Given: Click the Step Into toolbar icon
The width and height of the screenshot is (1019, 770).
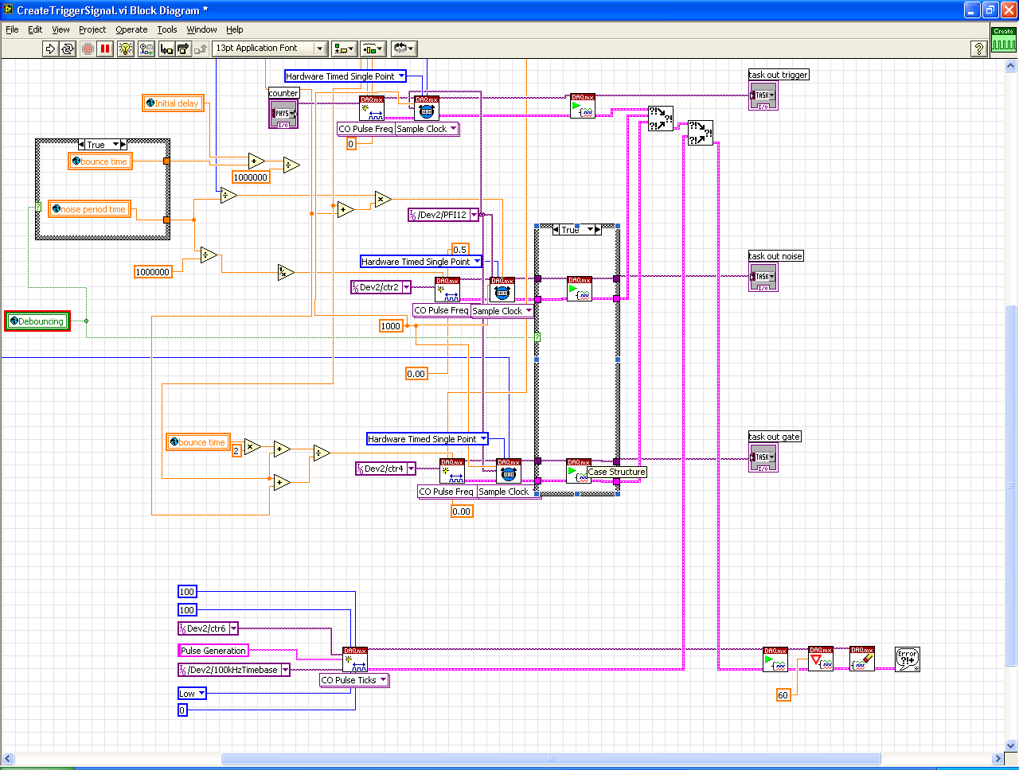Looking at the screenshot, I should tap(166, 49).
